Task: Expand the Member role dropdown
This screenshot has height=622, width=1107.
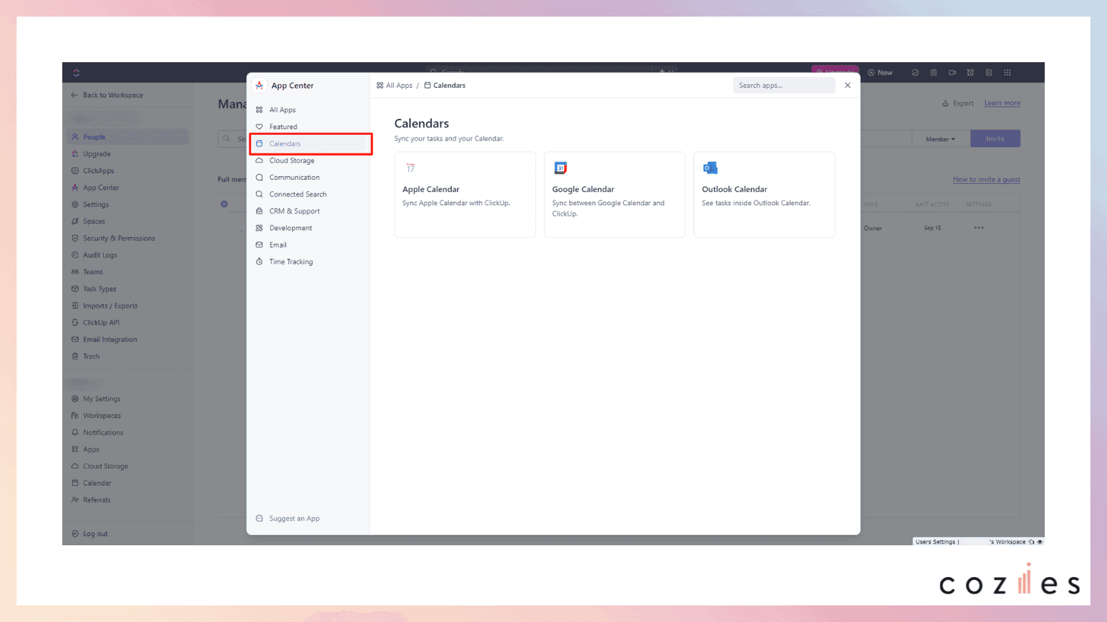Action: point(941,139)
